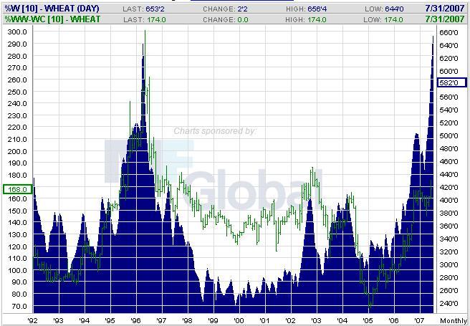Click the 660'0 label on the right axis

pos(449,32)
